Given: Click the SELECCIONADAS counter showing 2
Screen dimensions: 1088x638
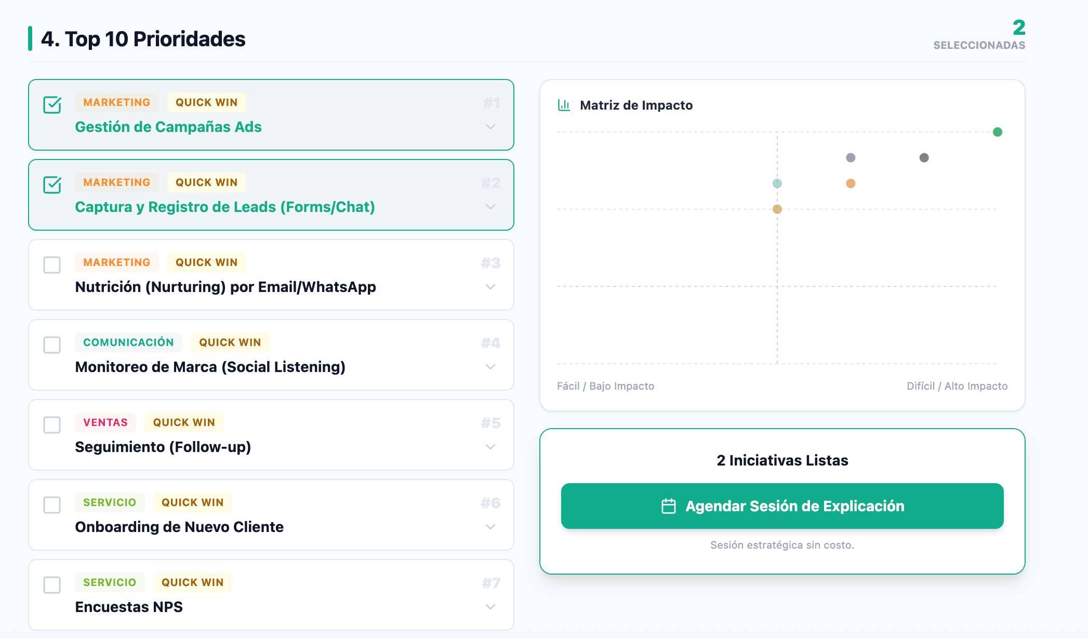Looking at the screenshot, I should pyautogui.click(x=979, y=36).
